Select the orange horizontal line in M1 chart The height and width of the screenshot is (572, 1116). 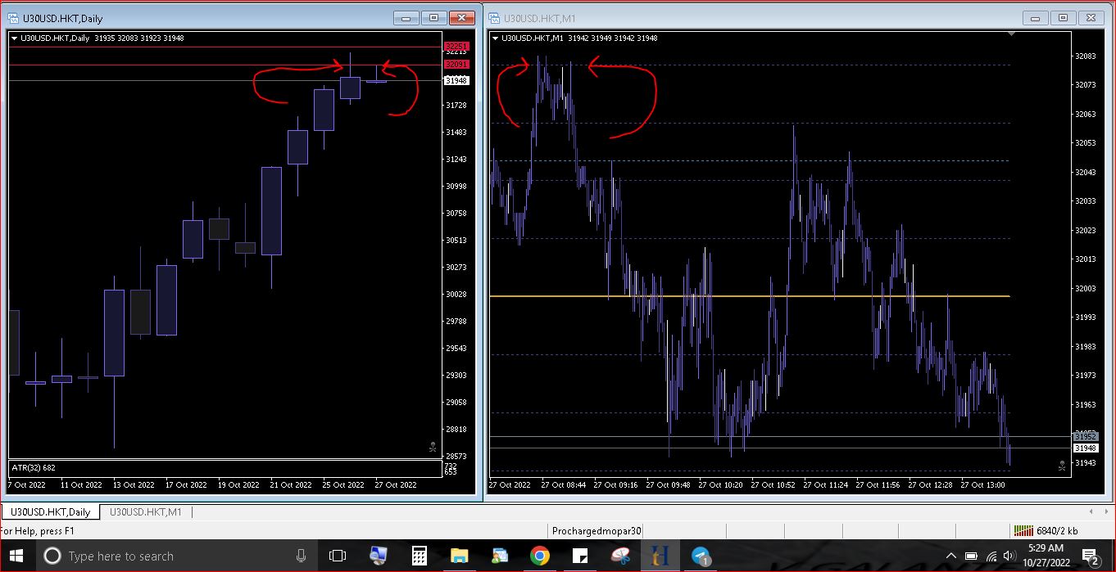coord(750,295)
